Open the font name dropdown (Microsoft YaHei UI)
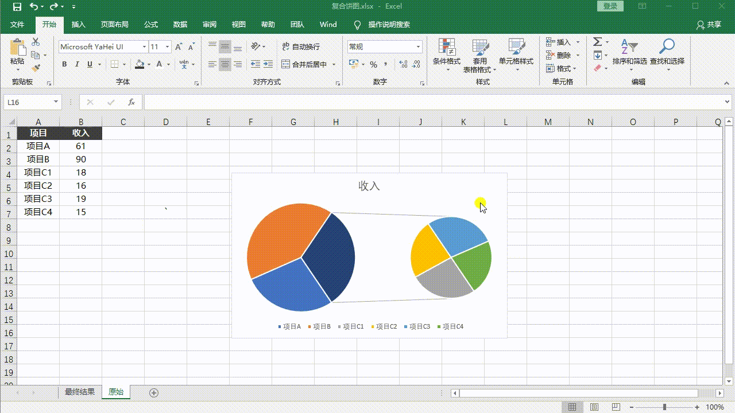The height and width of the screenshot is (413, 735). pos(144,46)
